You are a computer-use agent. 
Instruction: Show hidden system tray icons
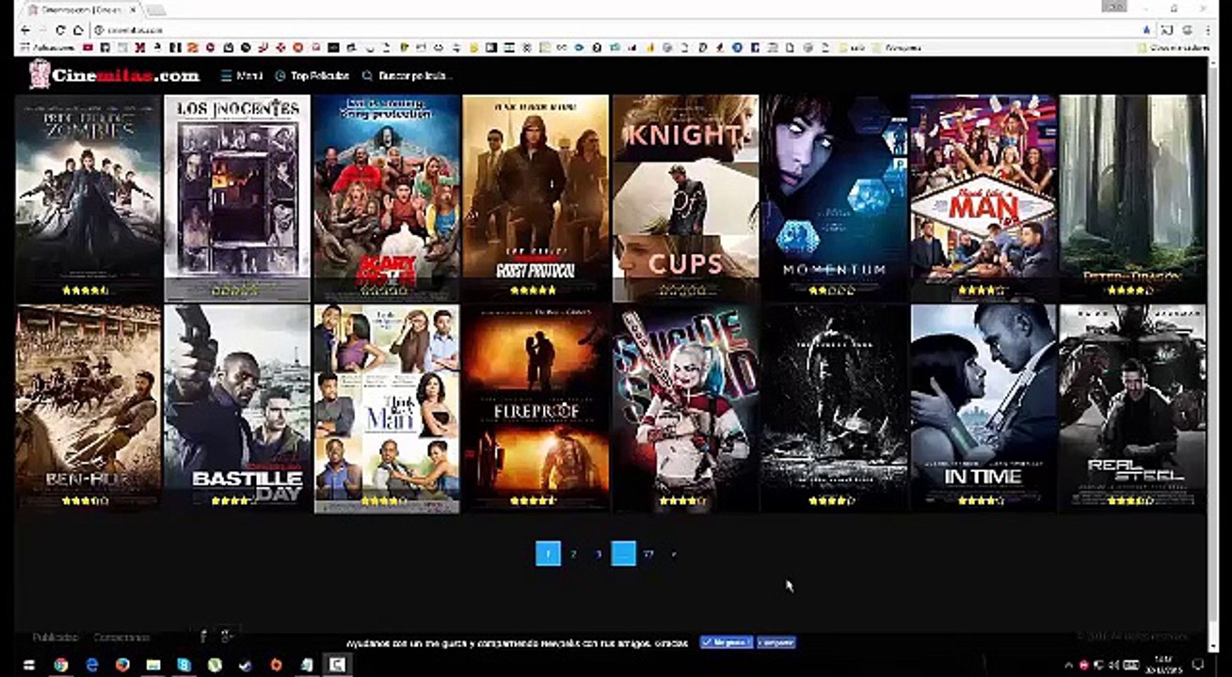pos(1069,665)
